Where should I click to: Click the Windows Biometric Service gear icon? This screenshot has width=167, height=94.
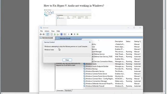84,71
